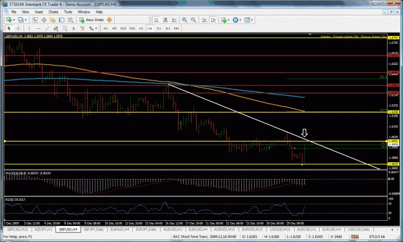Open the Tools menu

pos(68,12)
